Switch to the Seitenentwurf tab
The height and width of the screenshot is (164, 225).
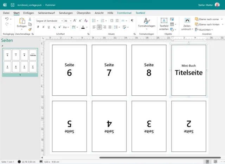point(46,13)
